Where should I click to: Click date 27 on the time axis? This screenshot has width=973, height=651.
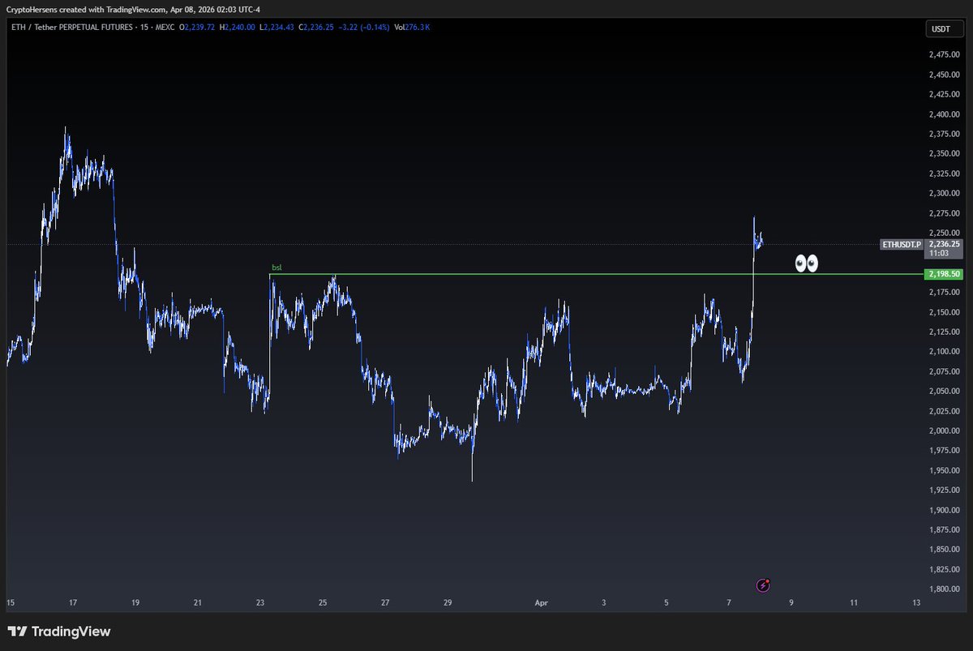385,603
